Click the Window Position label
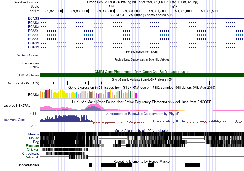Viewport: 244px width, 171px height. 27,2
